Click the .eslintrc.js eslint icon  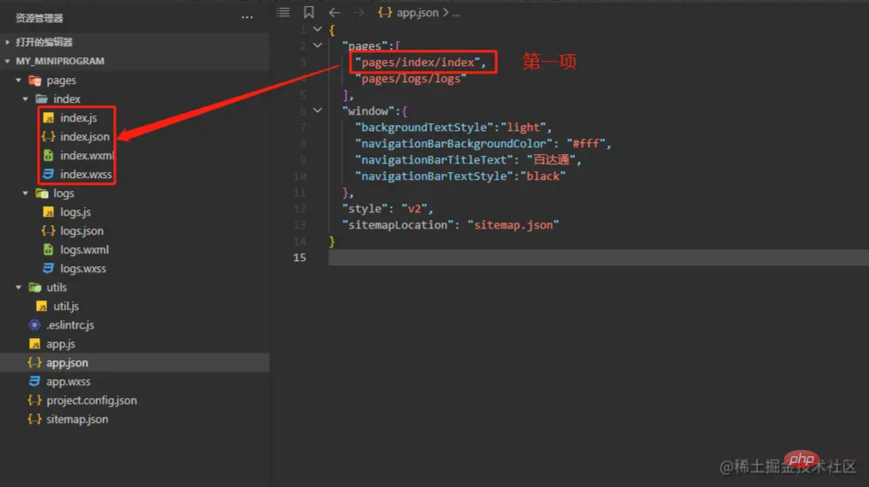point(34,325)
